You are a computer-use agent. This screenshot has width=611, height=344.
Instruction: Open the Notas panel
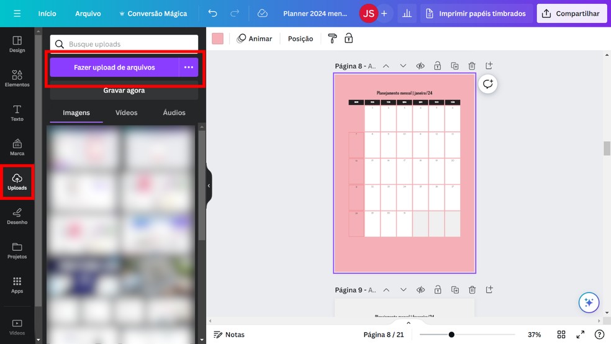coord(229,334)
